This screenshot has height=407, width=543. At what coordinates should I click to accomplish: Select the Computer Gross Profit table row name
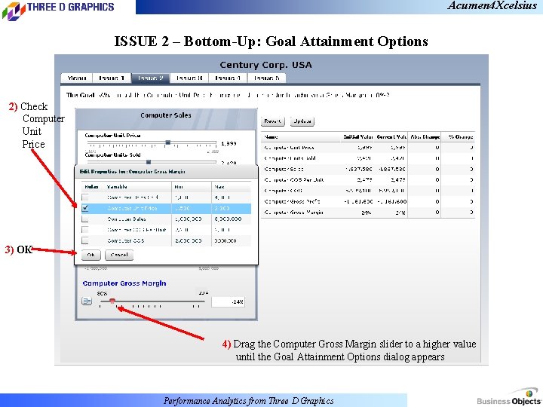click(293, 201)
